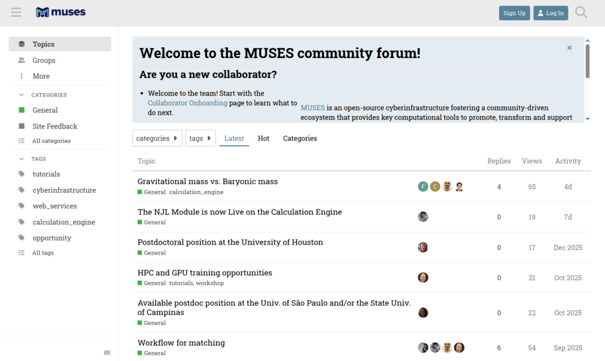Viewport: 605px width, 361px height.
Task: Switch to the Categories tab
Action: tap(300, 138)
